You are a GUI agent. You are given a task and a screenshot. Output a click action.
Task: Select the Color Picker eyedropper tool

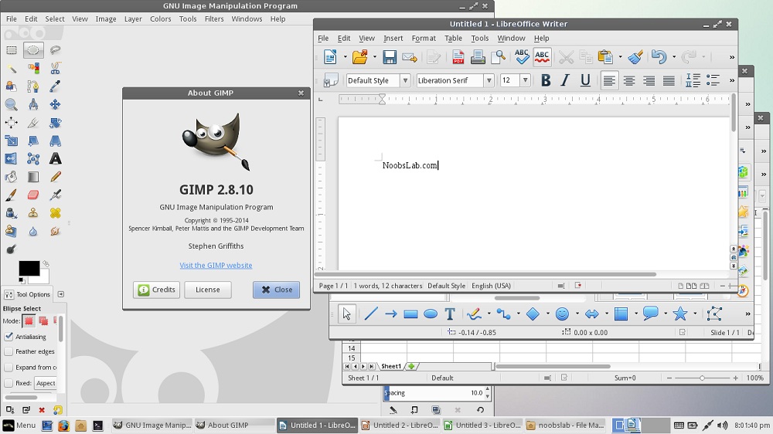click(55, 86)
